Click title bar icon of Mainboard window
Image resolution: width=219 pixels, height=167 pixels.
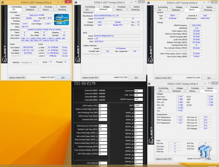pyautogui.click(x=76, y=2)
